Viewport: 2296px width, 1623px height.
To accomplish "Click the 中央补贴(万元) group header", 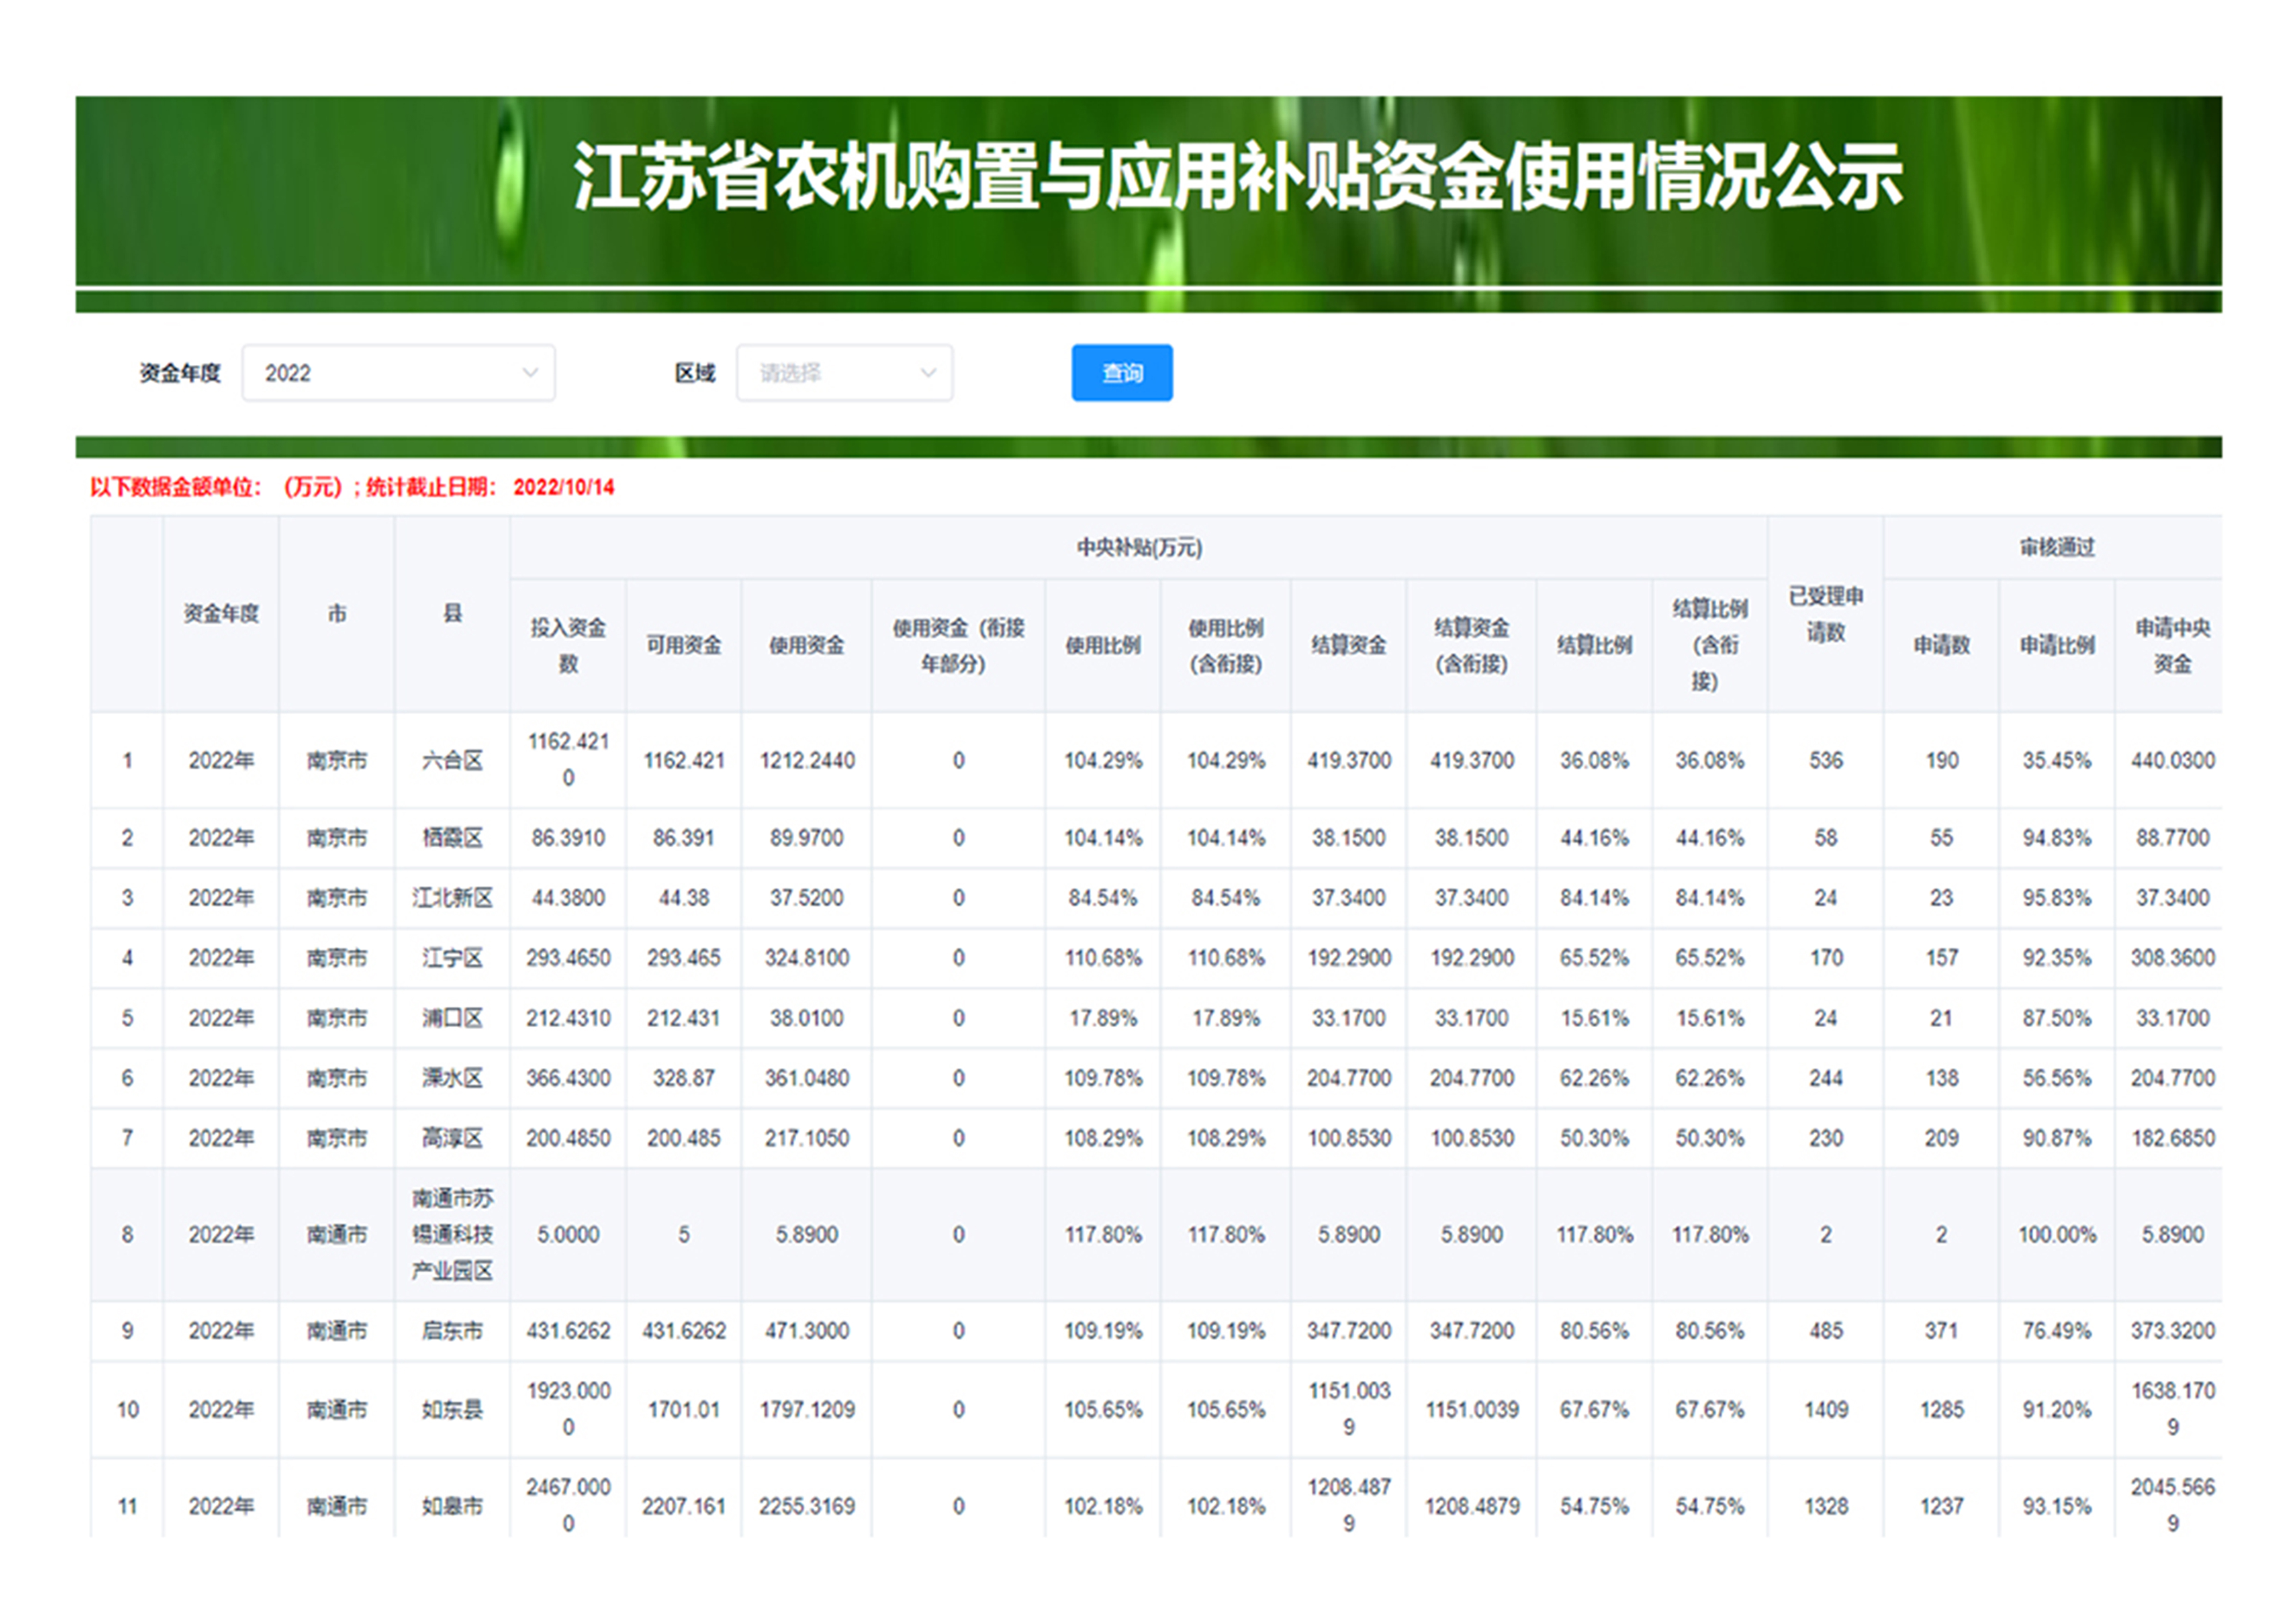I will click(x=1138, y=548).
